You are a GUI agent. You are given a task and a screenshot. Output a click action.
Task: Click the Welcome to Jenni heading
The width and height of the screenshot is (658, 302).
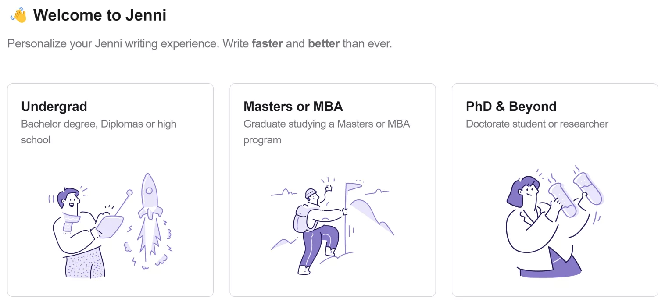pos(100,15)
